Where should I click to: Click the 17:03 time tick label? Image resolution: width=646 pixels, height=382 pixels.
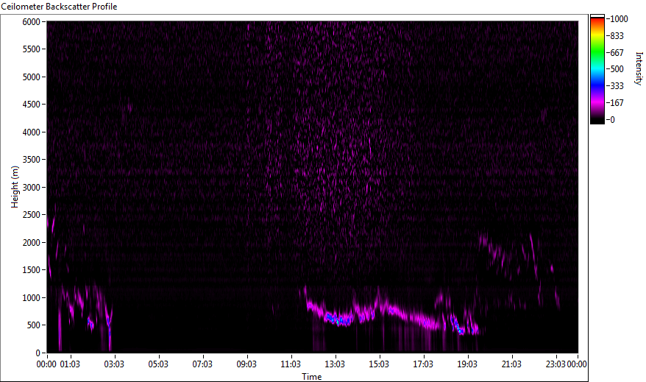(423, 364)
